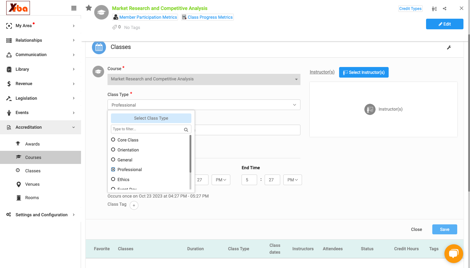Image resolution: width=470 pixels, height=268 pixels.
Task: Mark course as favorite with star icon
Action: tap(89, 8)
